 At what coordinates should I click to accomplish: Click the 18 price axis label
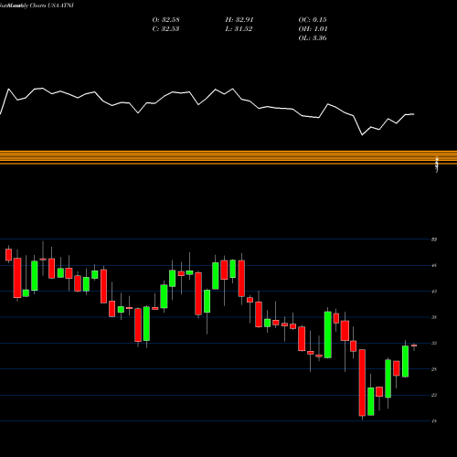tap(434, 421)
